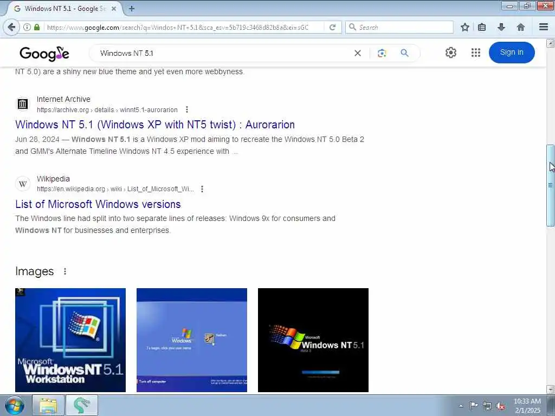This screenshot has width=555, height=416.
Task: Show hidden system tray icons arrow
Action: click(x=461, y=406)
